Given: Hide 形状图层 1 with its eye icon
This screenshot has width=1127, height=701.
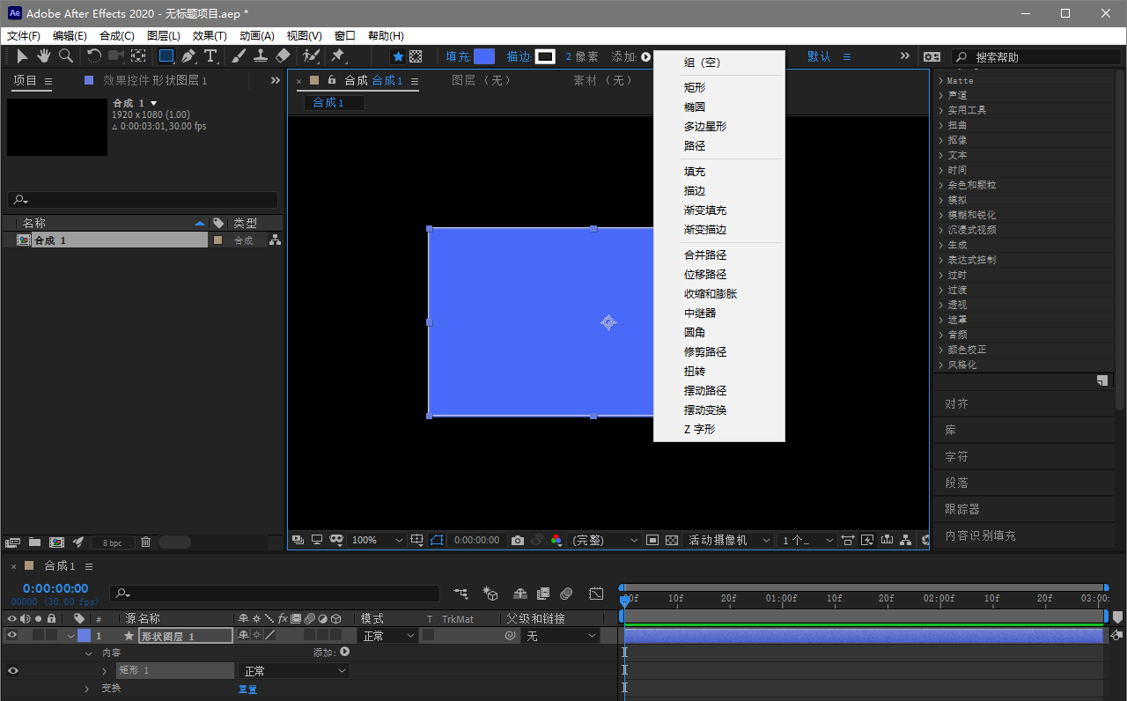Looking at the screenshot, I should point(12,635).
